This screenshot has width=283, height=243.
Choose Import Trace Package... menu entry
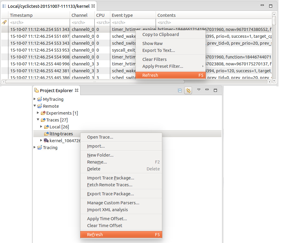point(111,178)
